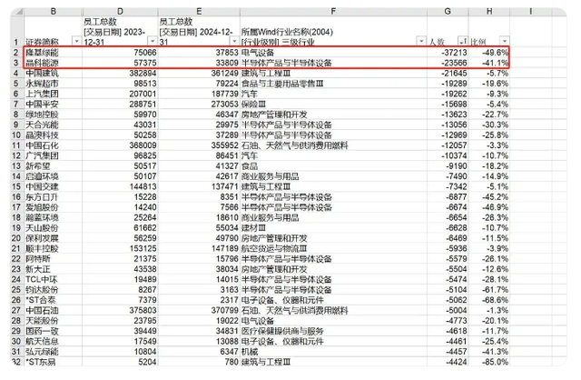Click the 隆基绿能 cell
The image size is (581, 380).
[x=54, y=53]
